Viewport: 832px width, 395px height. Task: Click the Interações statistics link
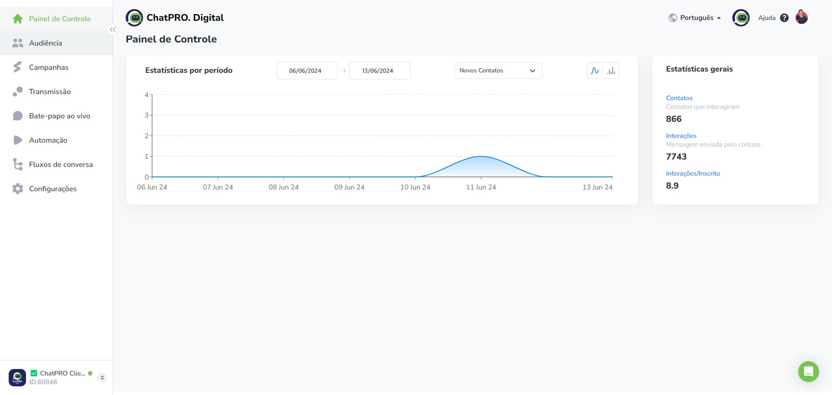click(681, 136)
